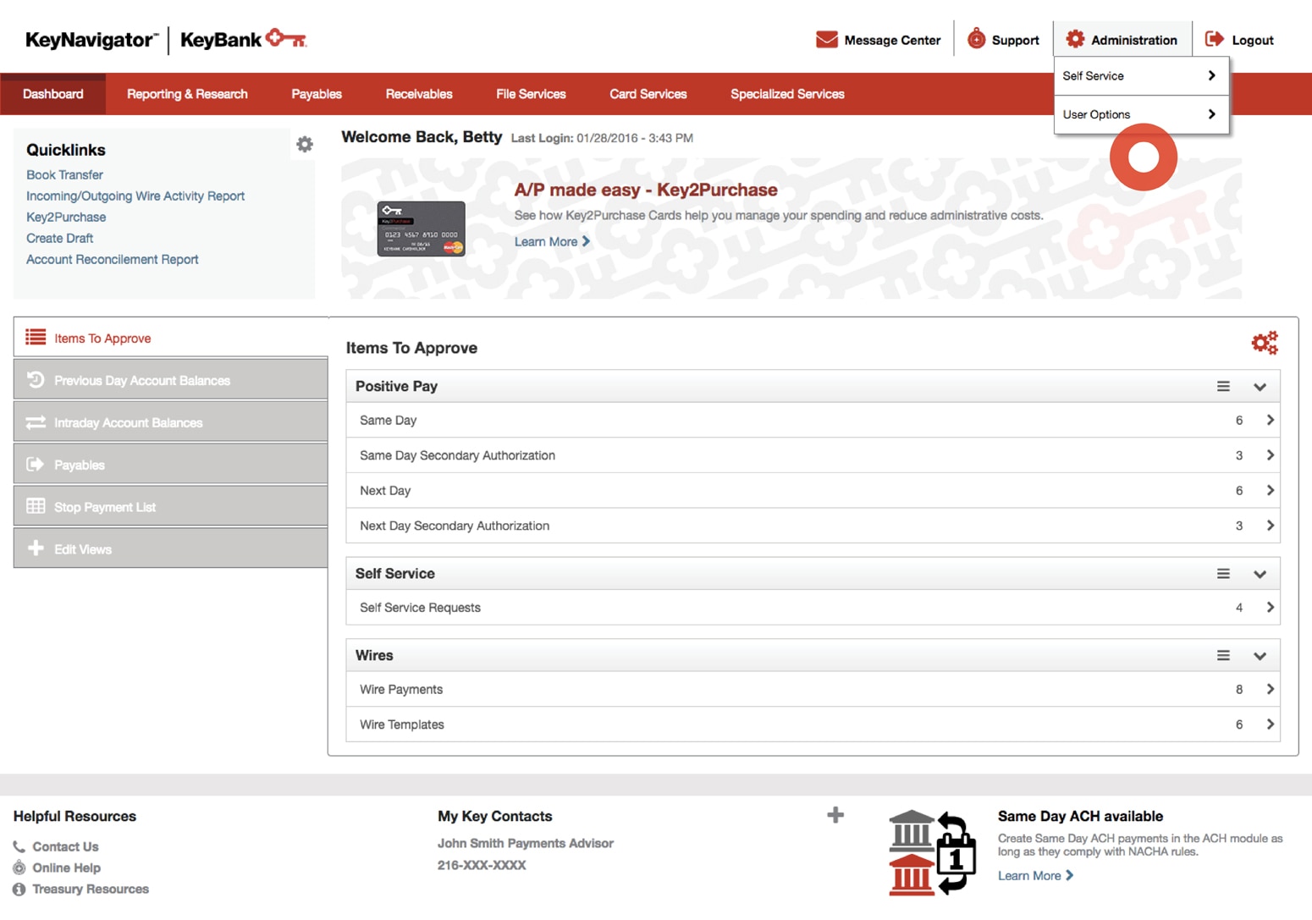Open Payables navigation menu

(x=317, y=94)
